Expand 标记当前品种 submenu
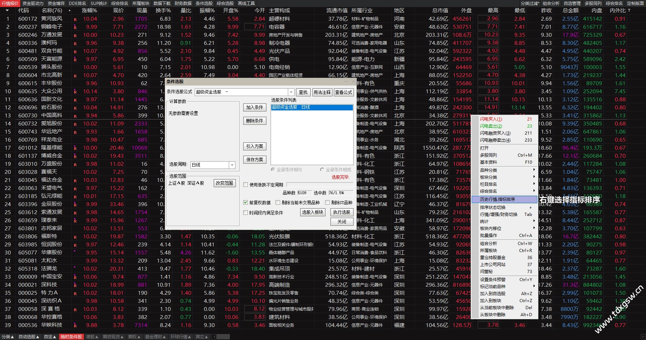This screenshot has height=340, width=646. click(505, 286)
